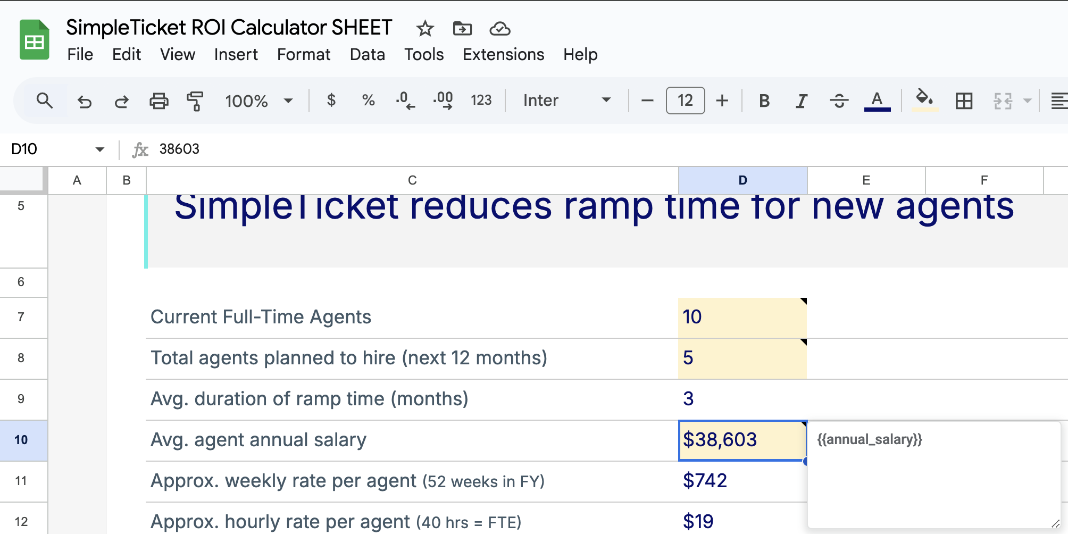Select the $742 weekly rate cell

pyautogui.click(x=742, y=481)
